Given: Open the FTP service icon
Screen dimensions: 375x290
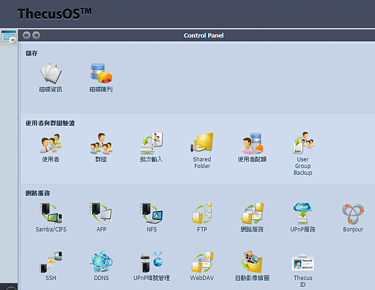Looking at the screenshot, I should point(202,213).
